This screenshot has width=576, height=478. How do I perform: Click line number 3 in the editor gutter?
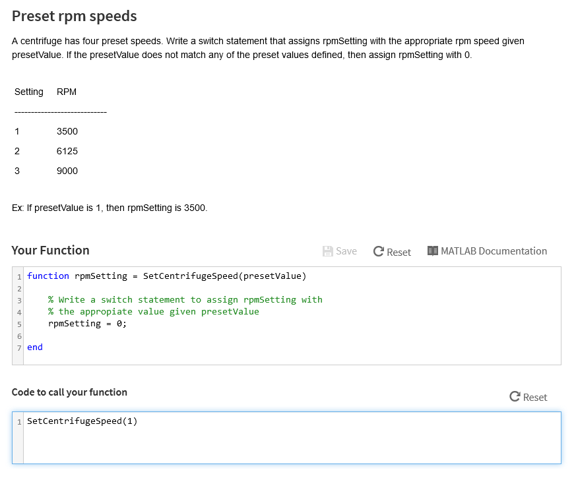(18, 299)
